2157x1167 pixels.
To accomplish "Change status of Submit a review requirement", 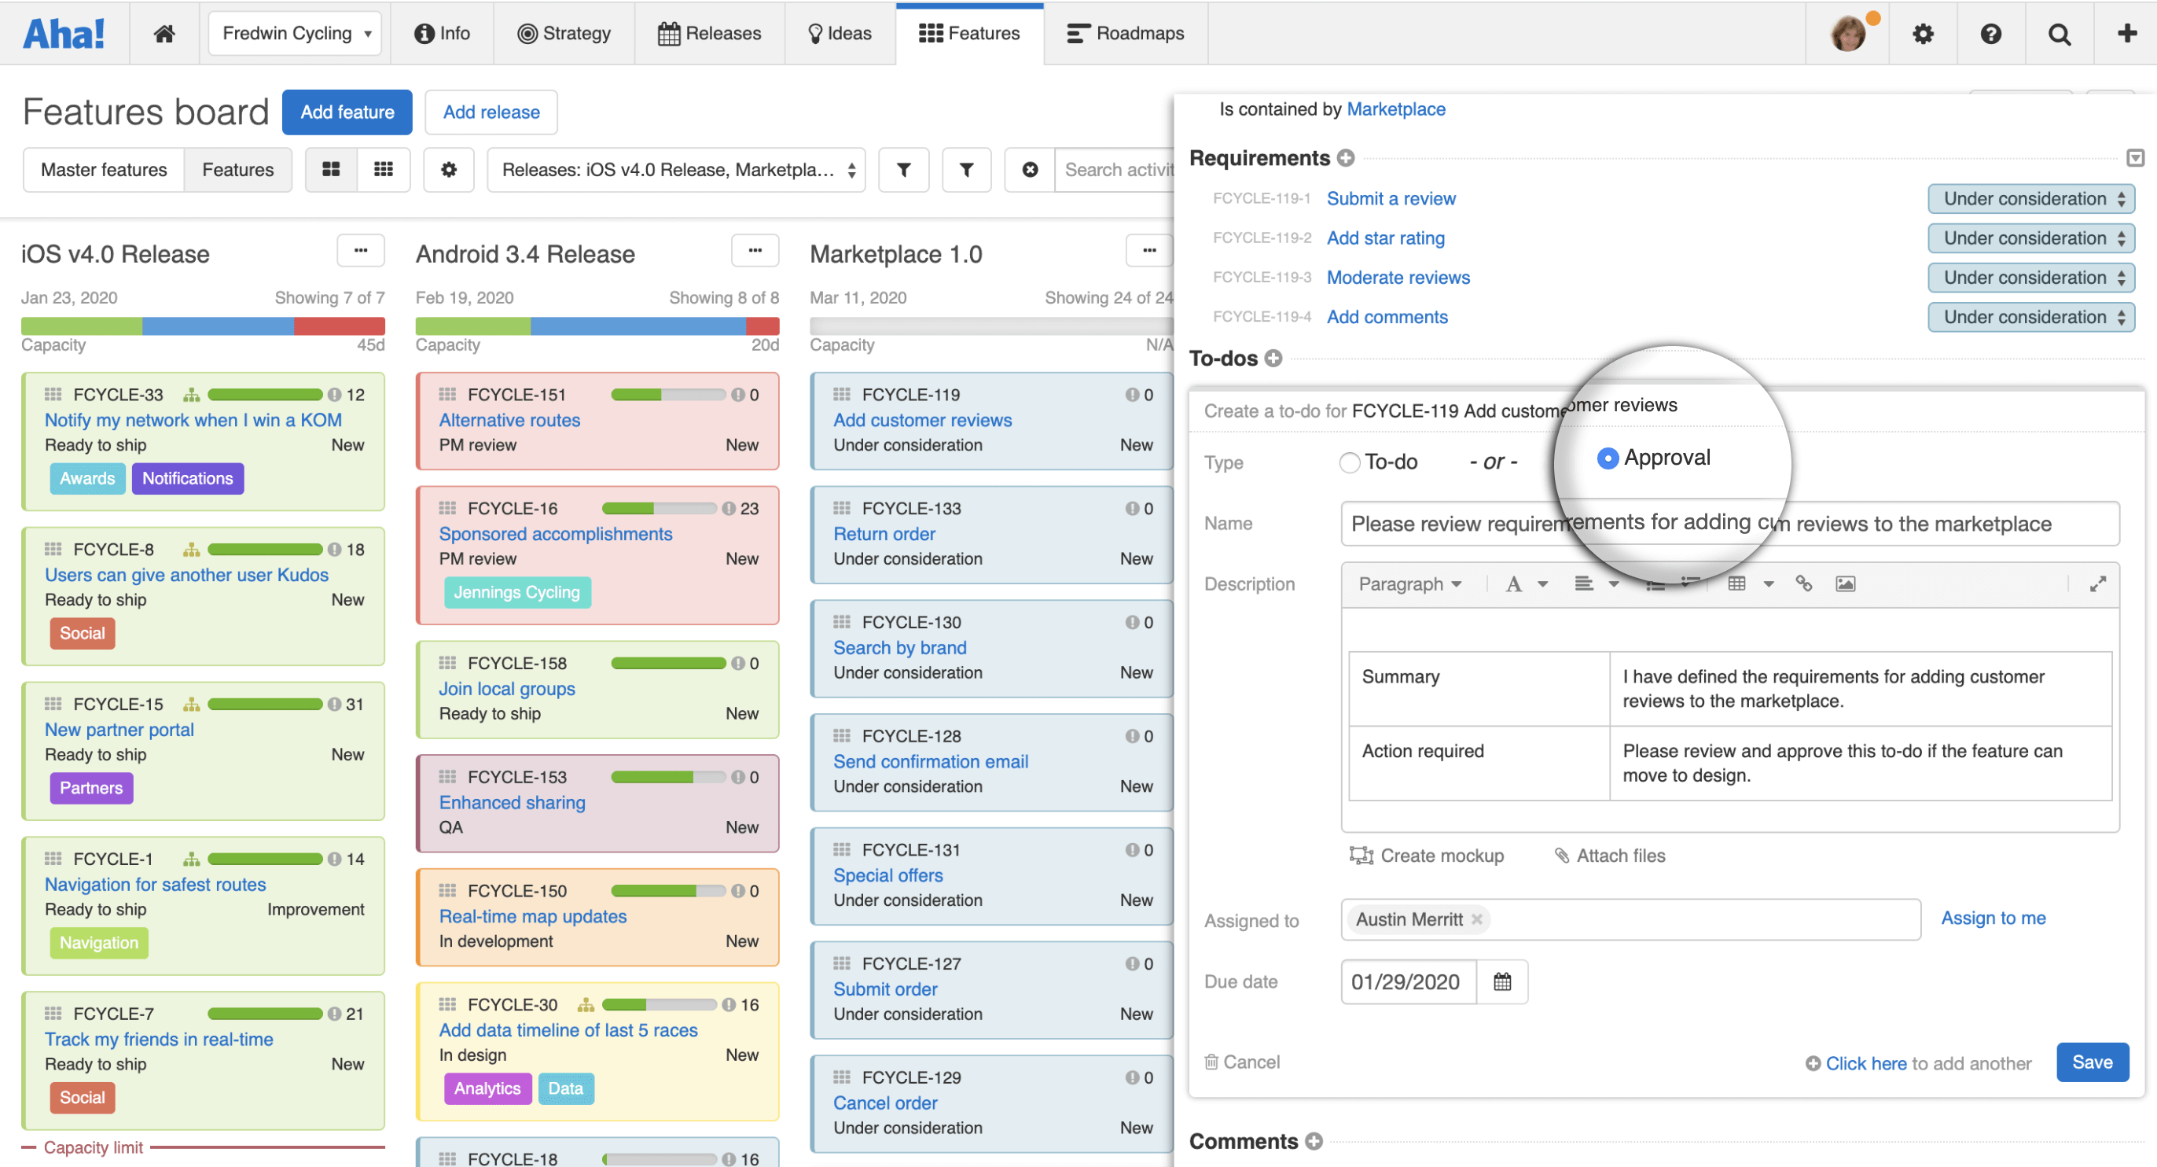I will (x=2031, y=198).
